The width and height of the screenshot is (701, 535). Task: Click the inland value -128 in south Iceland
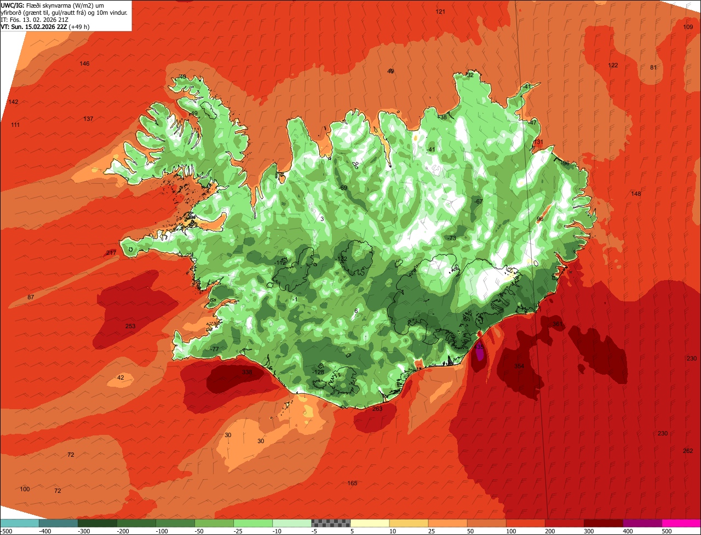pos(318,372)
